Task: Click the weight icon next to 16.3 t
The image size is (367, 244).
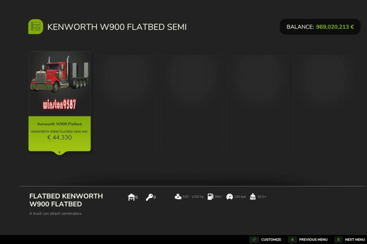Action: [253, 197]
